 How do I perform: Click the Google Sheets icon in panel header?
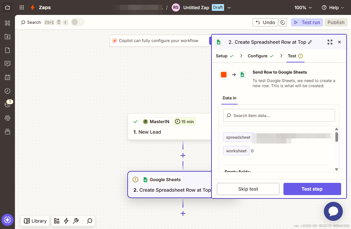click(x=219, y=42)
